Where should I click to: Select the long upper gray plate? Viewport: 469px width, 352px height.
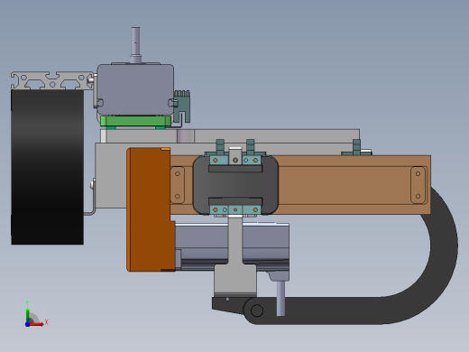pyautogui.click(x=230, y=136)
